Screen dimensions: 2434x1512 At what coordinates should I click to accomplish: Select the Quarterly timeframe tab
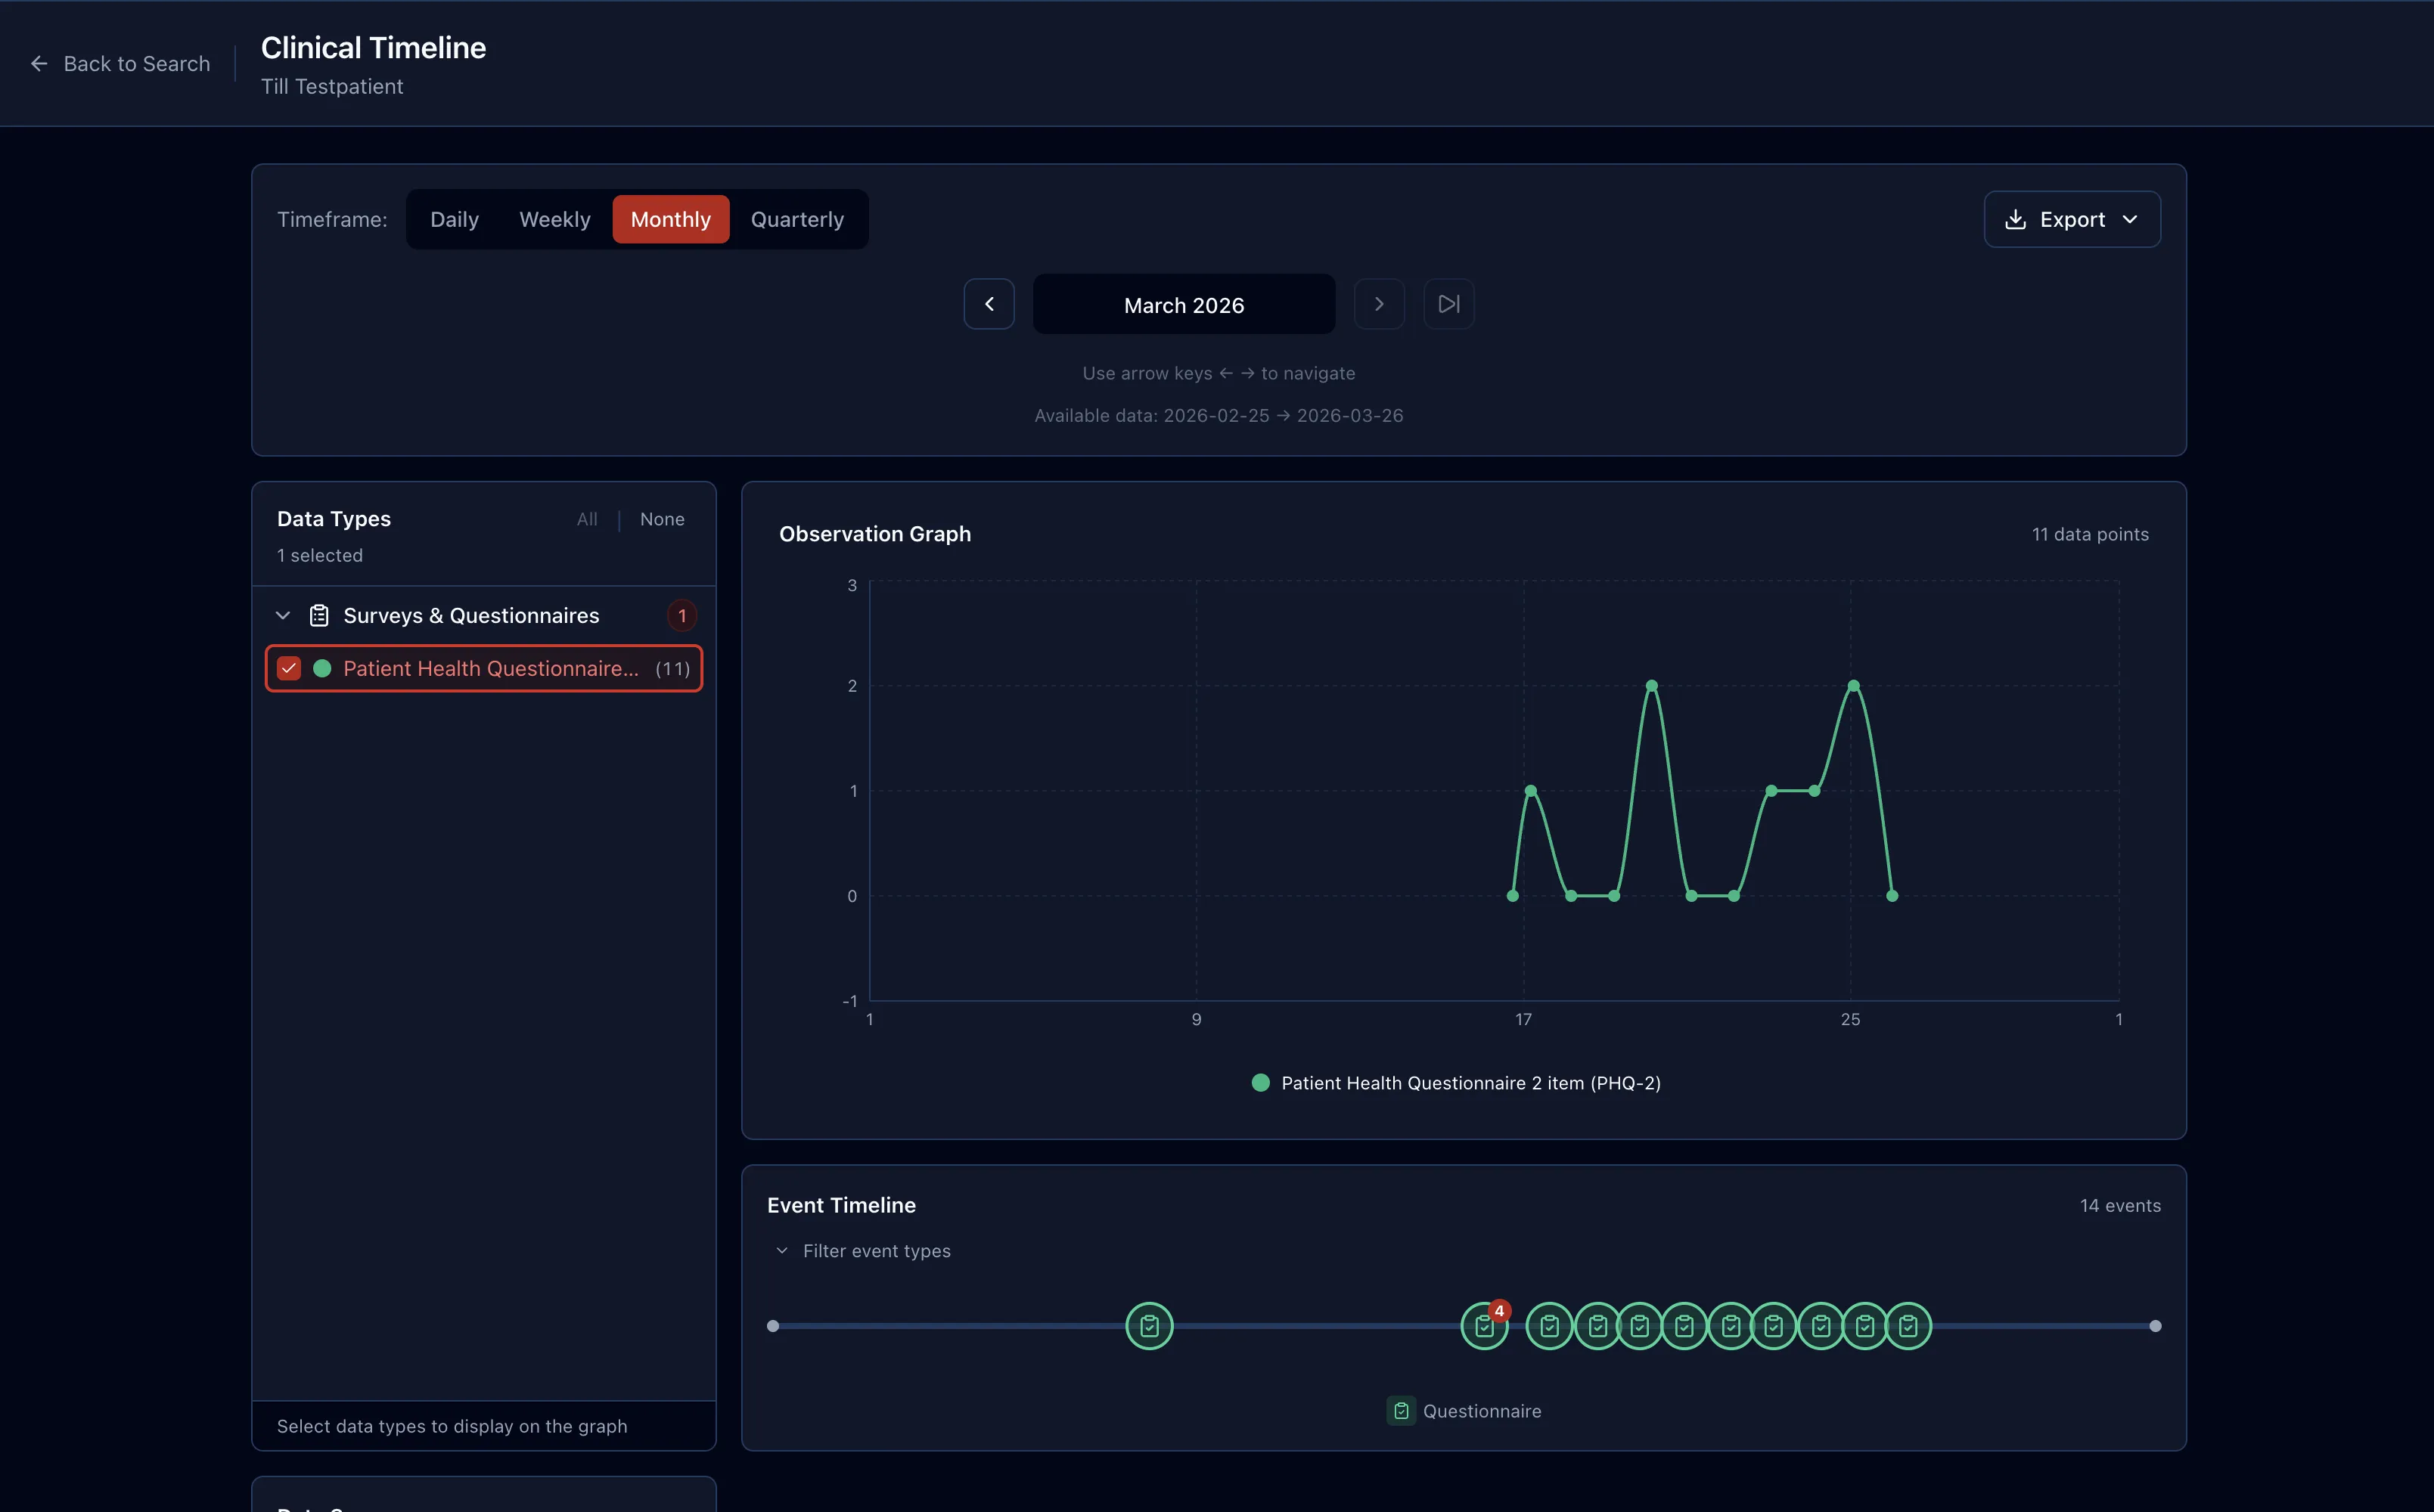click(797, 219)
